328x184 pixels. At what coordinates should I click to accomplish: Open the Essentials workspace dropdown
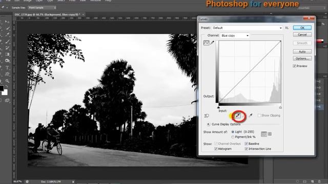click(312, 8)
